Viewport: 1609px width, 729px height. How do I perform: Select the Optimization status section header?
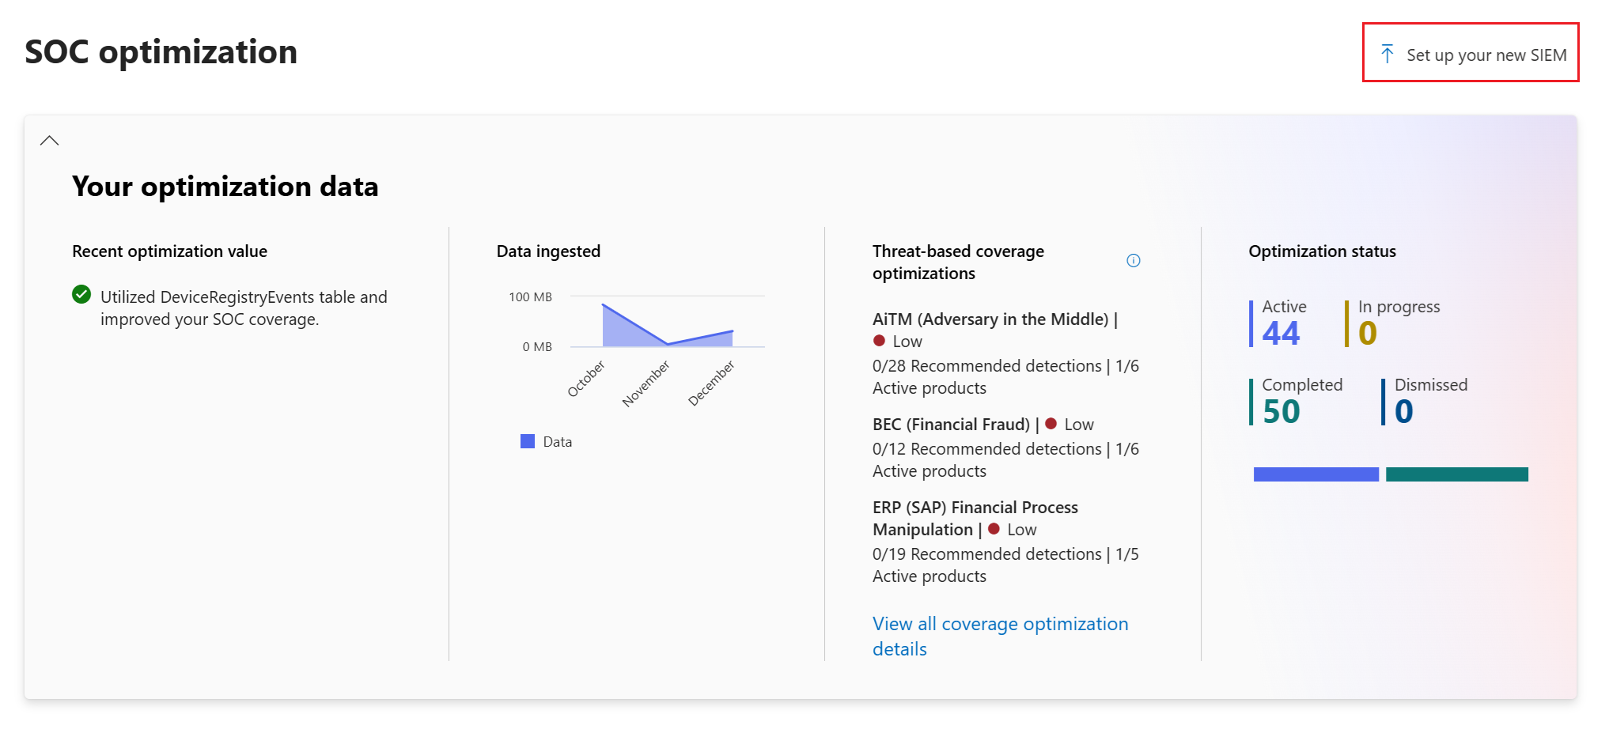tap(1321, 251)
